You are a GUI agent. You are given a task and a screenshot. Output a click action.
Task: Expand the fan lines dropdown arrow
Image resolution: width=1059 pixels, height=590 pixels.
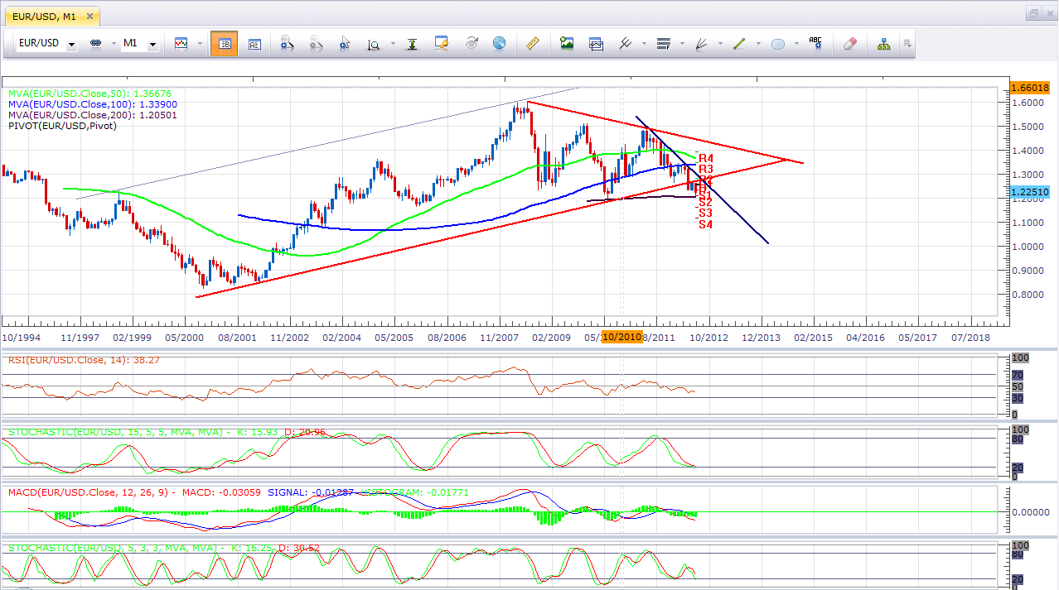[719, 44]
